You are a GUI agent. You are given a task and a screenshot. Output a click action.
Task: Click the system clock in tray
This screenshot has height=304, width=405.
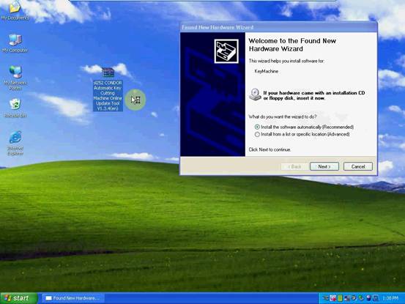tap(390, 298)
